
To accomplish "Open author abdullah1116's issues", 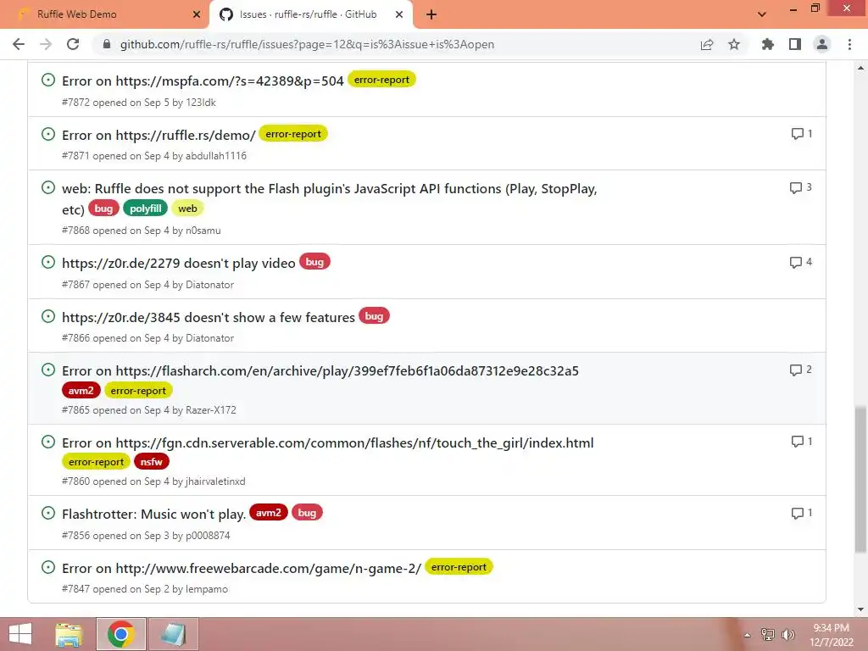I will [216, 156].
